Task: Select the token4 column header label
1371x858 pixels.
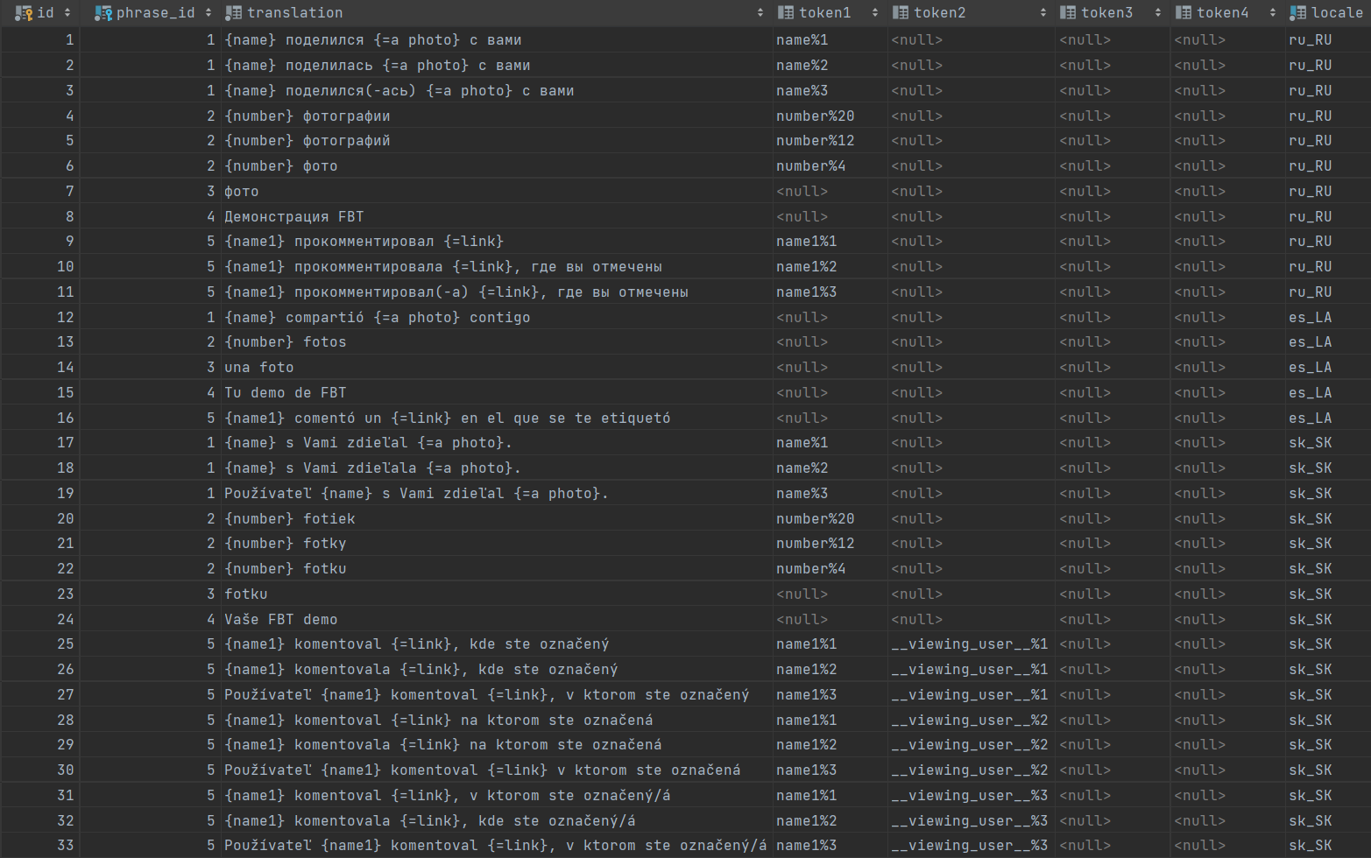Action: pyautogui.click(x=1223, y=13)
